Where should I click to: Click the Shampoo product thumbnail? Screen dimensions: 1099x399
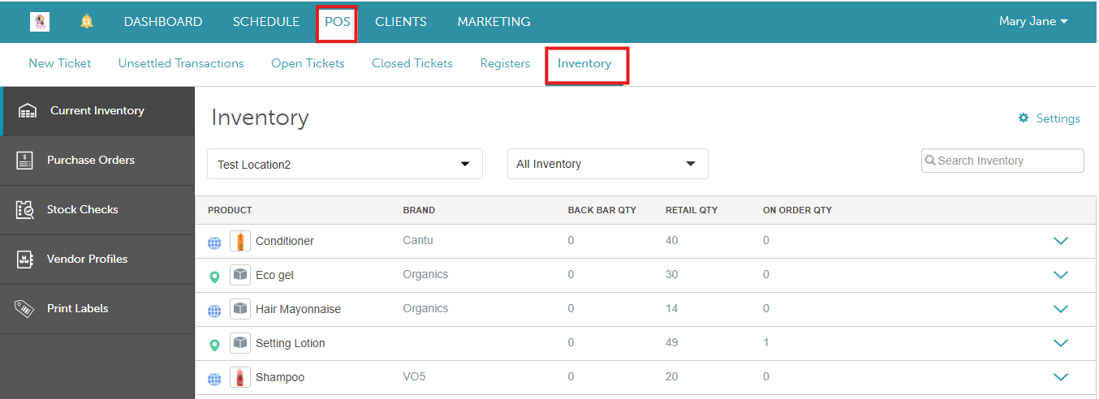click(240, 377)
